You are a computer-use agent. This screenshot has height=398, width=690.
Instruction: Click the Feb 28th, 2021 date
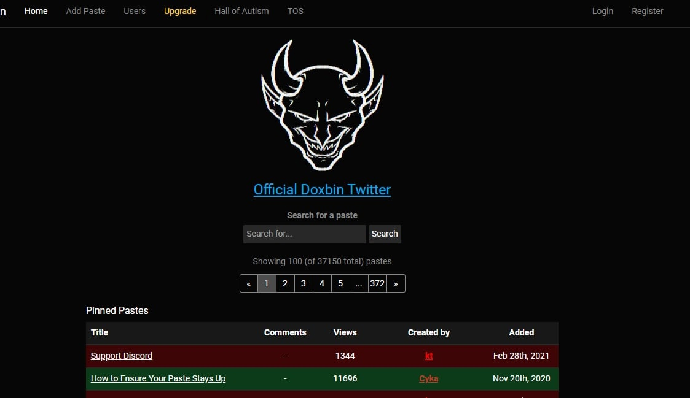tap(522, 356)
